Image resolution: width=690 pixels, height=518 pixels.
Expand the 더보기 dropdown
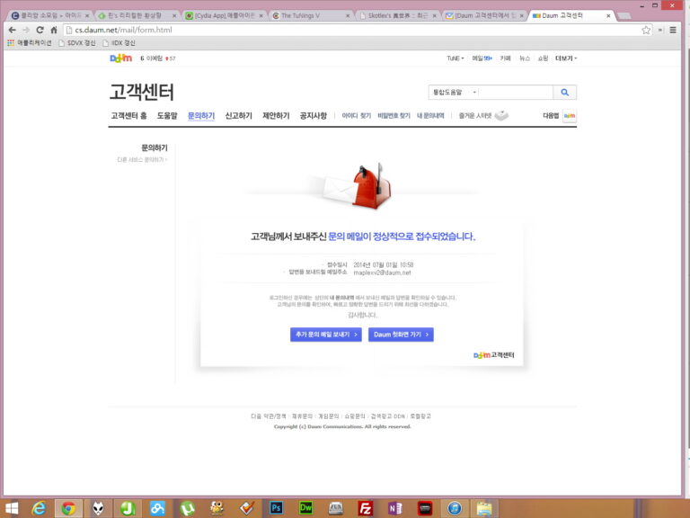pos(566,58)
